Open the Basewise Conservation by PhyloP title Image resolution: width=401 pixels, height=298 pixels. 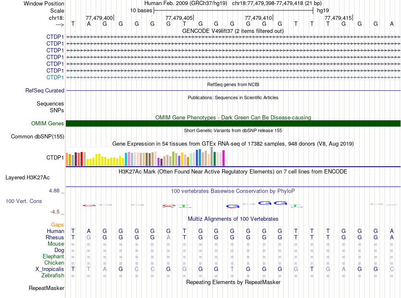[x=233, y=191]
